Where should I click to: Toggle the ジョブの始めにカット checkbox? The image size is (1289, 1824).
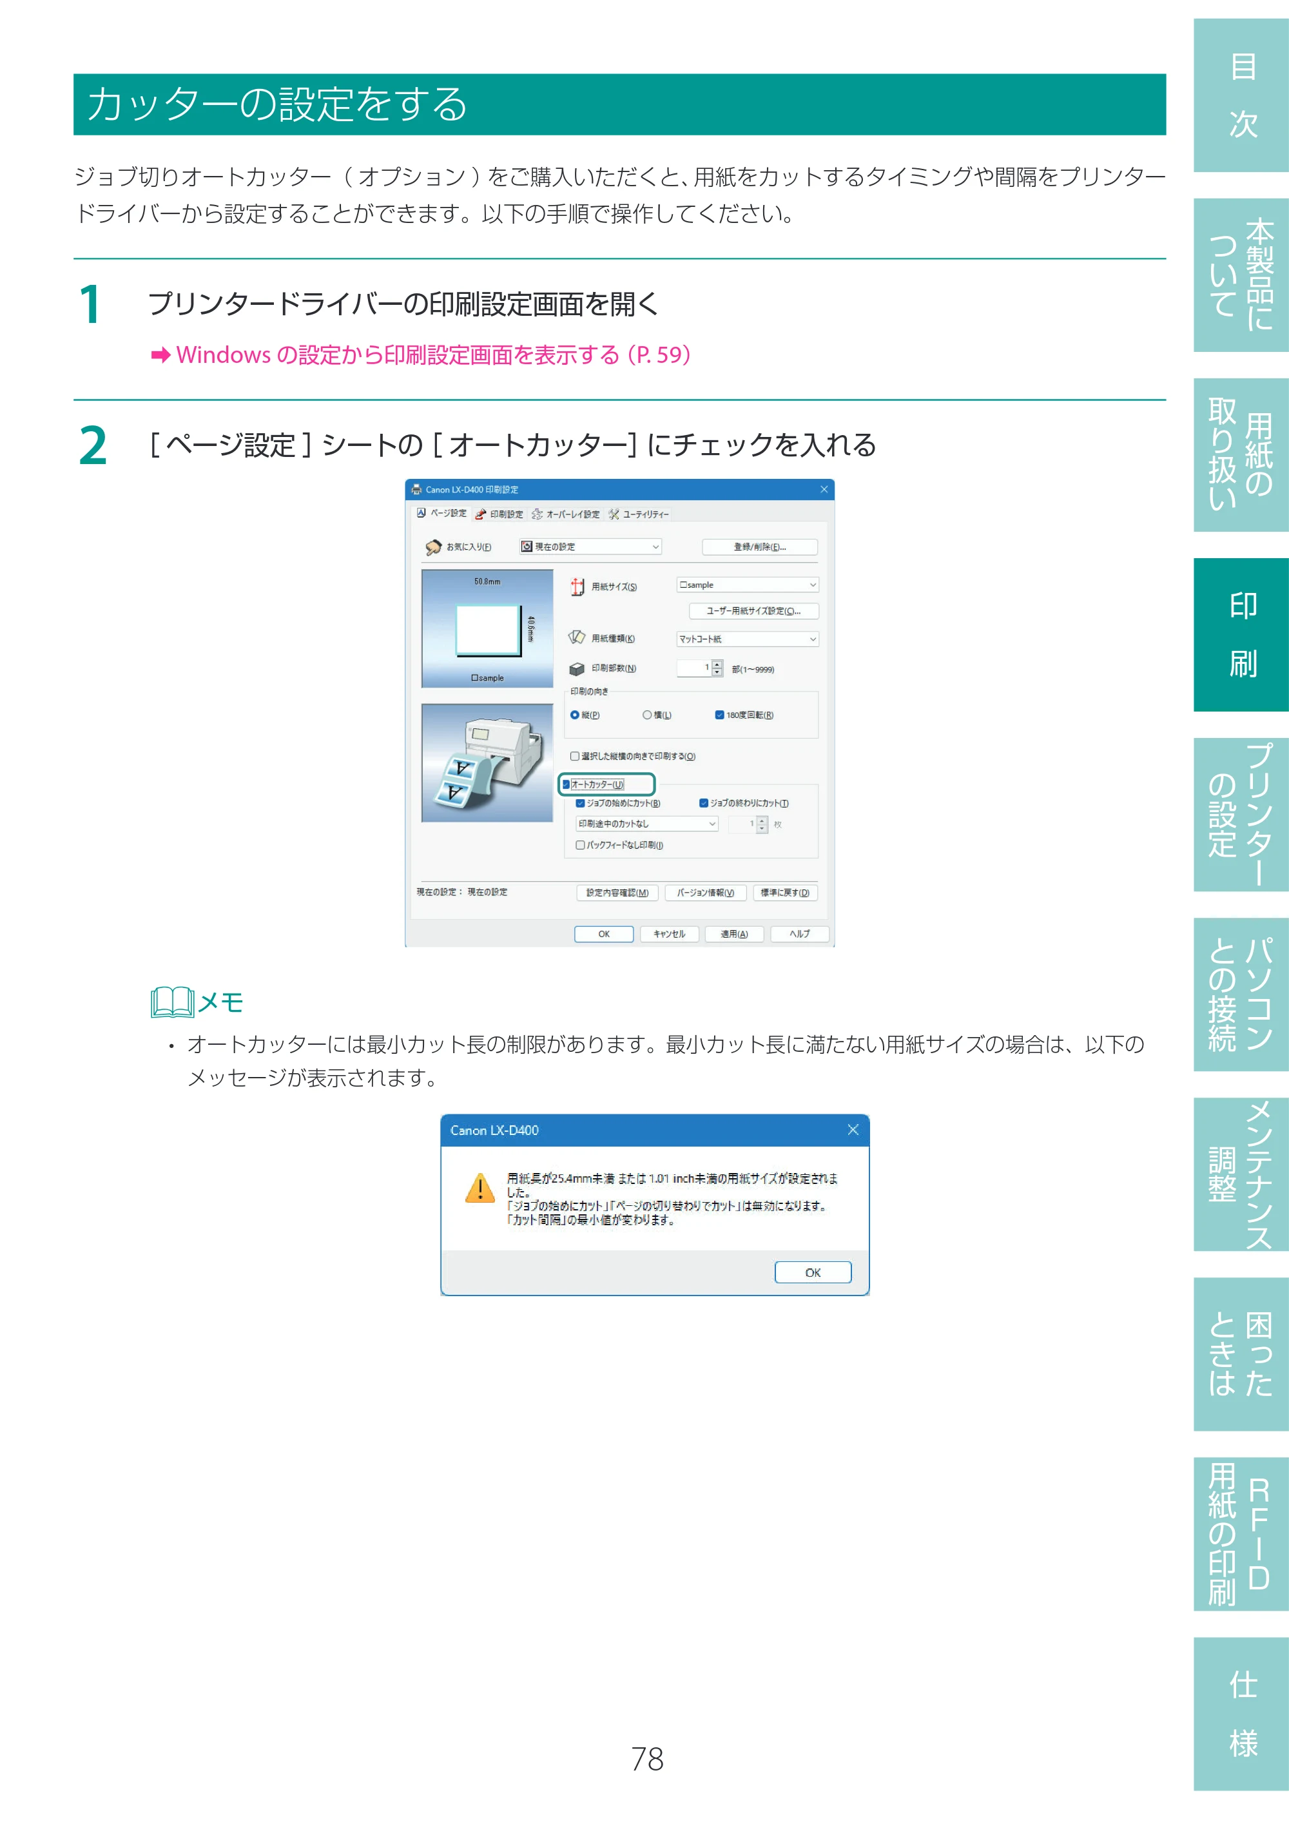pos(581,803)
